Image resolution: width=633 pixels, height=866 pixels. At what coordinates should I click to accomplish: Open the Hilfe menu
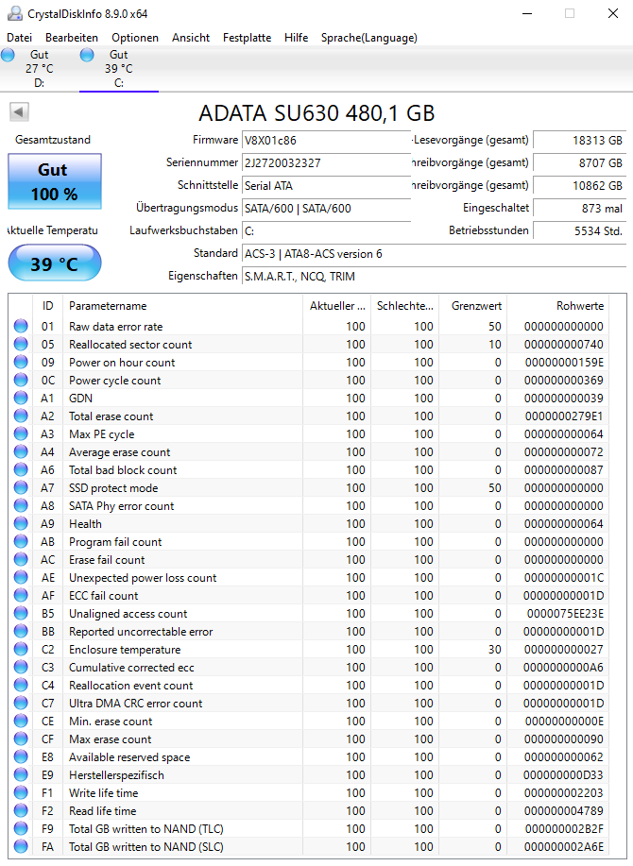point(296,38)
